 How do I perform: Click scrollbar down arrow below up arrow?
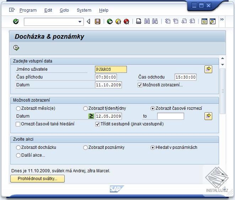223,65
